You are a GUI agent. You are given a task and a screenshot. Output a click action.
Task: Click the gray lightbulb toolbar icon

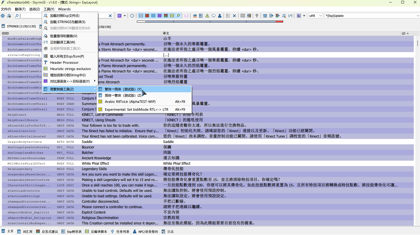tap(257, 16)
